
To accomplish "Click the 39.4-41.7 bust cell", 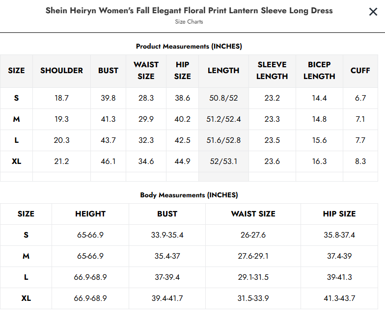I will [x=167, y=298].
